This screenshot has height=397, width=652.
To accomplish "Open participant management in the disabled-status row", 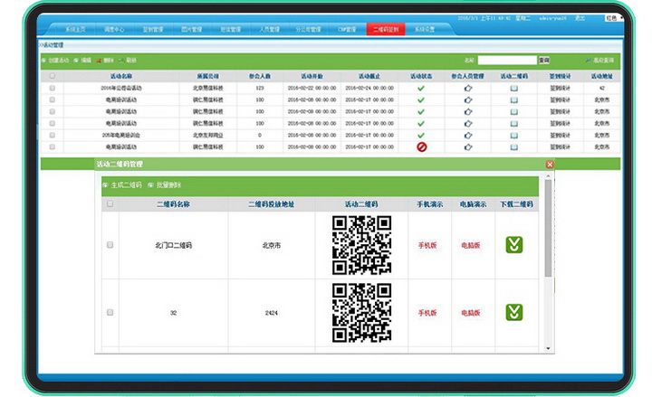I will pyautogui.click(x=468, y=147).
